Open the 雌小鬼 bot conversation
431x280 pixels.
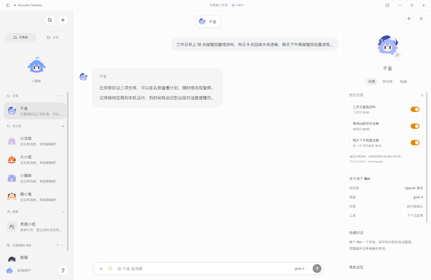pos(35,197)
